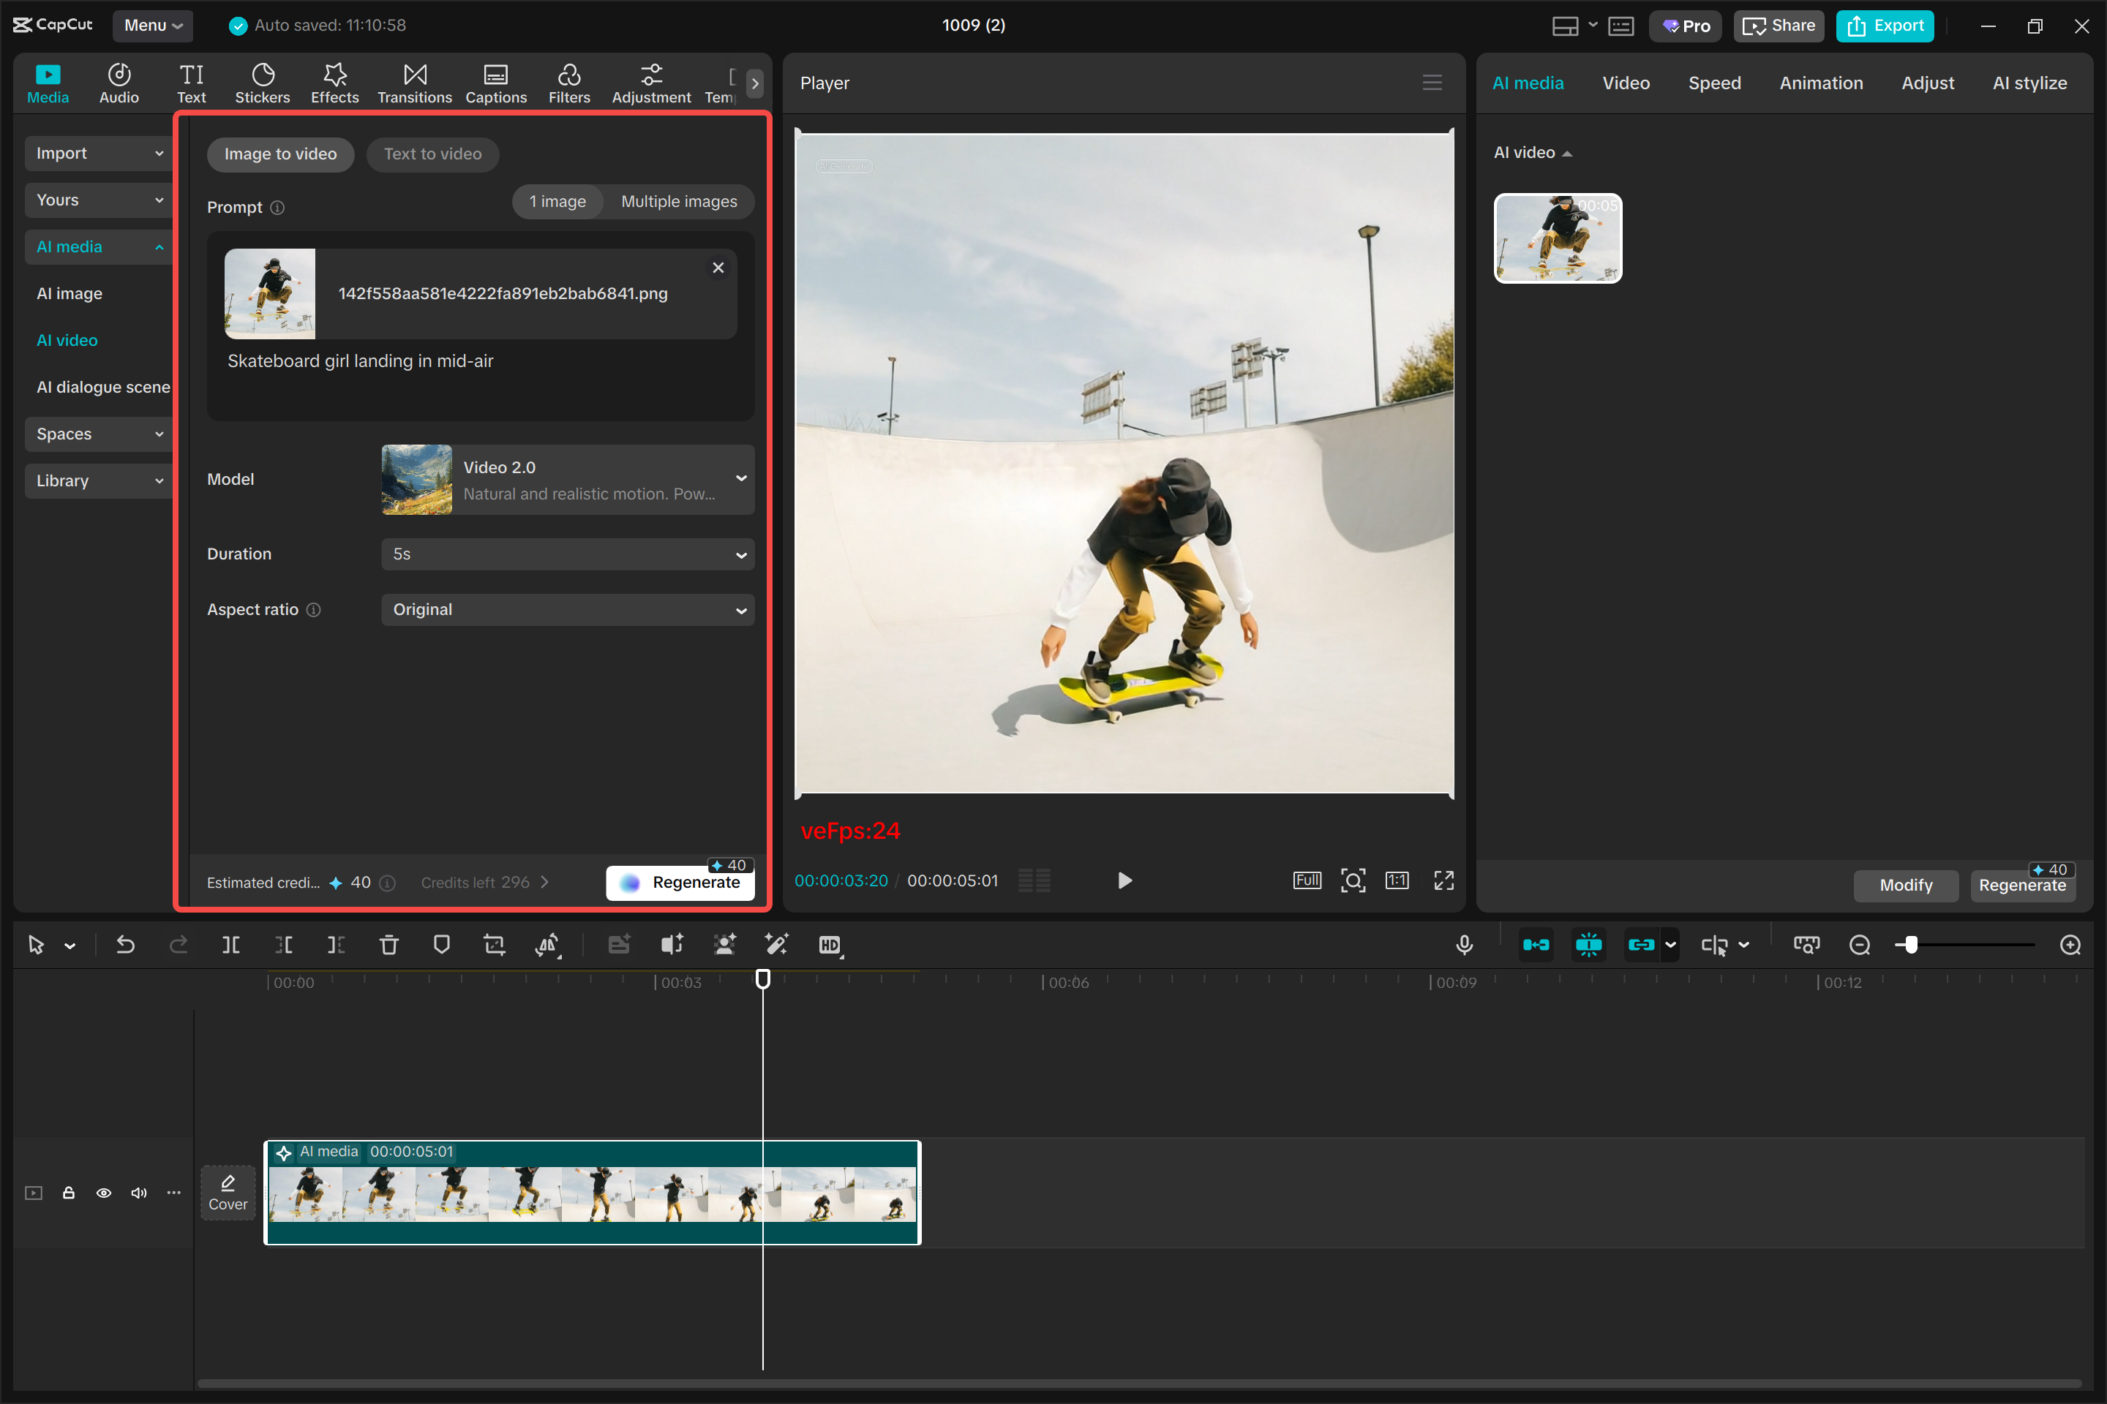The height and width of the screenshot is (1404, 2107).
Task: Mute the AI media track
Action: [x=139, y=1193]
